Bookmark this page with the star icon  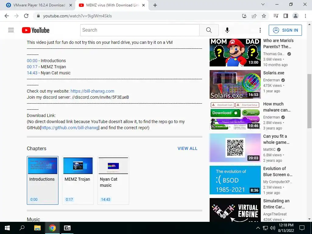[x=264, y=16]
